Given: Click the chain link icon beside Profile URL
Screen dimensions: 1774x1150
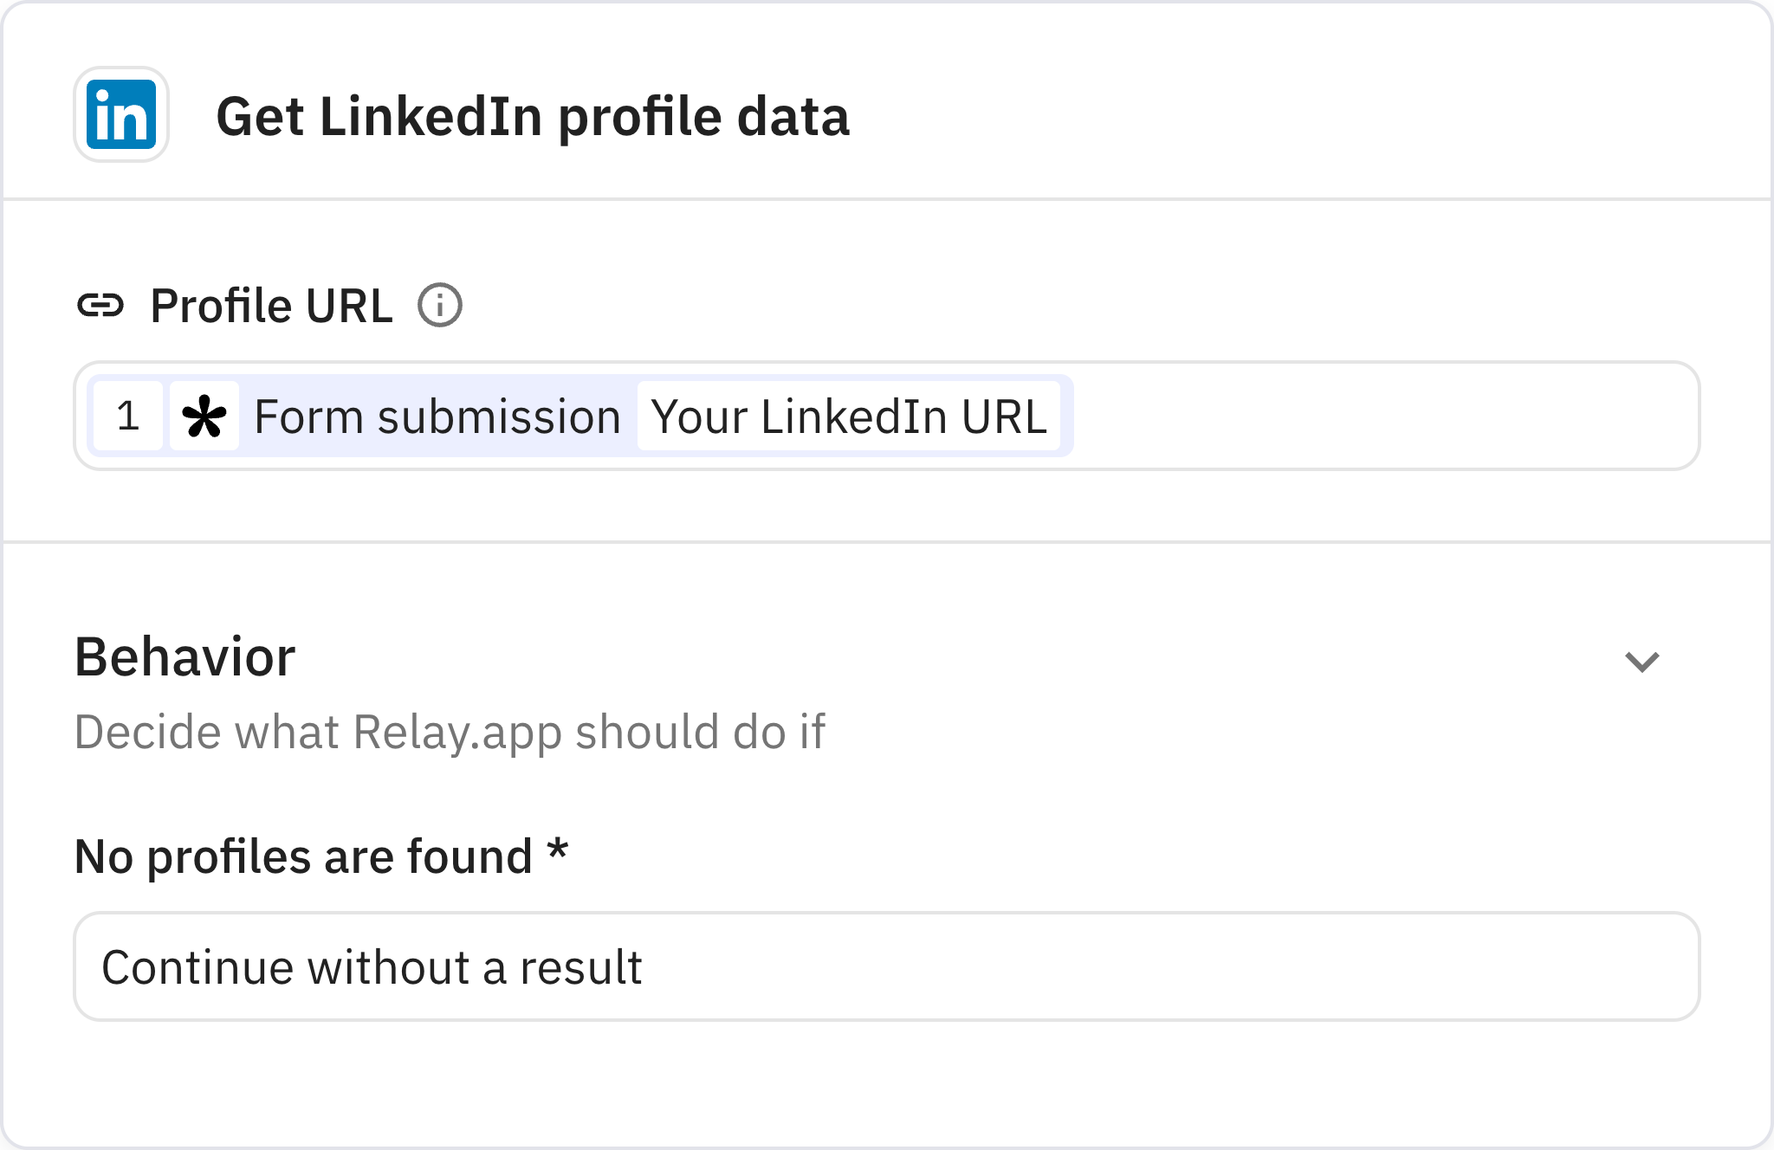Looking at the screenshot, I should (x=102, y=304).
